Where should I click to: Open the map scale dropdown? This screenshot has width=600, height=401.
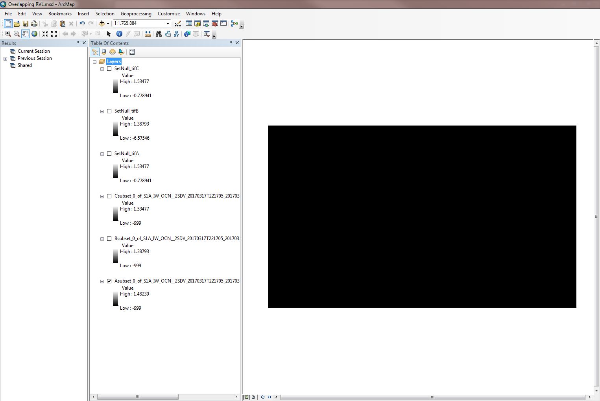click(x=168, y=24)
